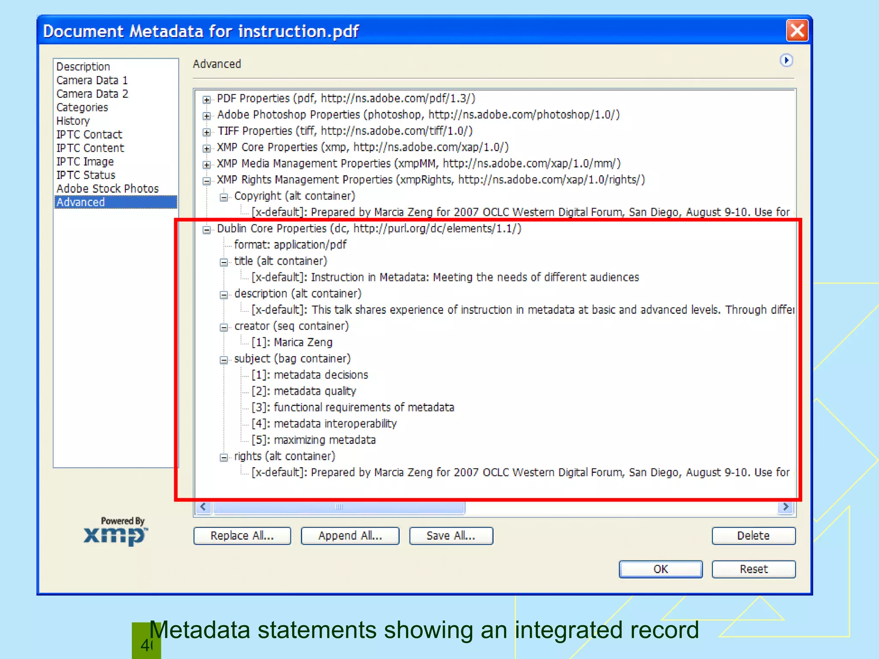Viewport: 879px width, 659px height.
Task: Expand XMP Media Management Properties node
Action: 207,165
